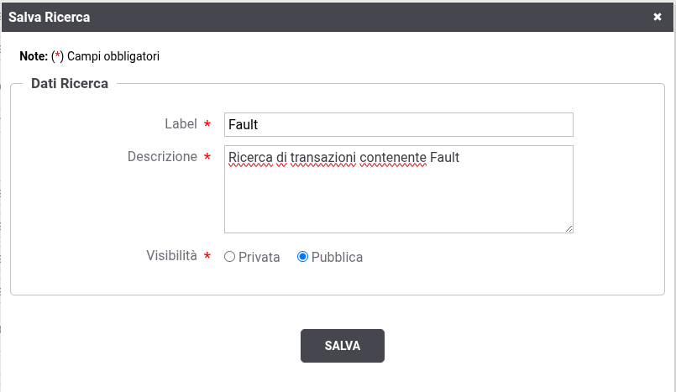Click the Pubblica option label text

[x=337, y=257]
